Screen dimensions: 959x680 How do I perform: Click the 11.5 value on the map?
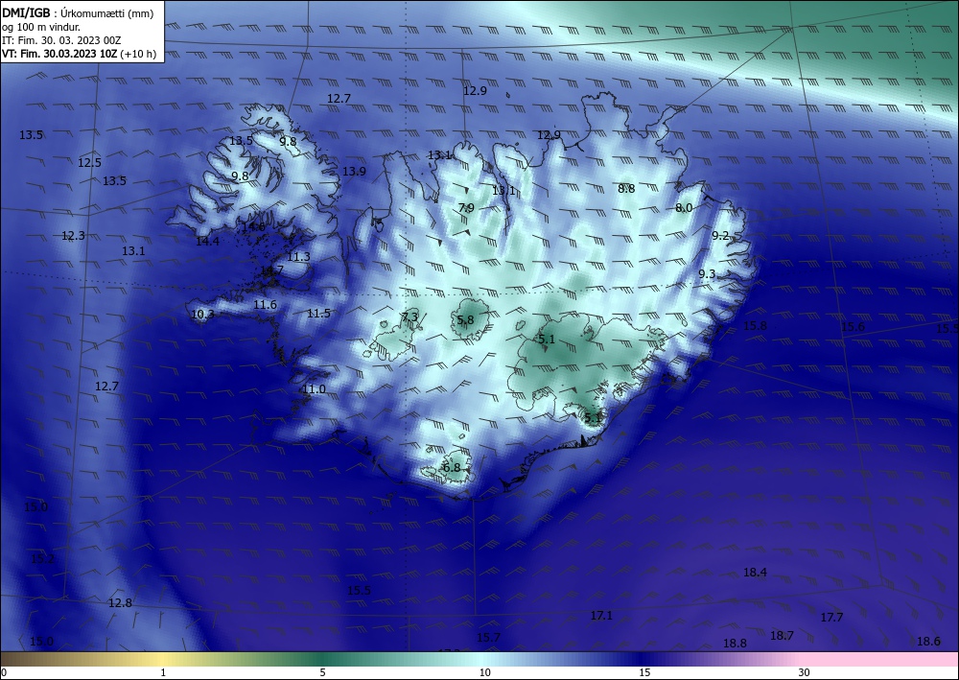point(318,313)
